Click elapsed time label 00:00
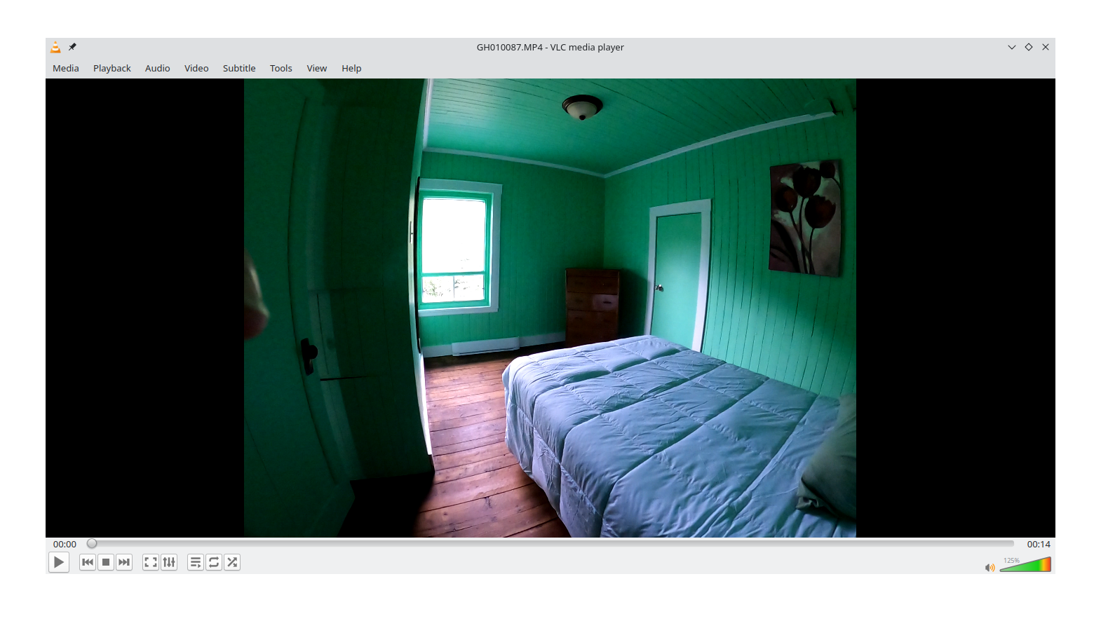This screenshot has width=1101, height=628. (65, 544)
